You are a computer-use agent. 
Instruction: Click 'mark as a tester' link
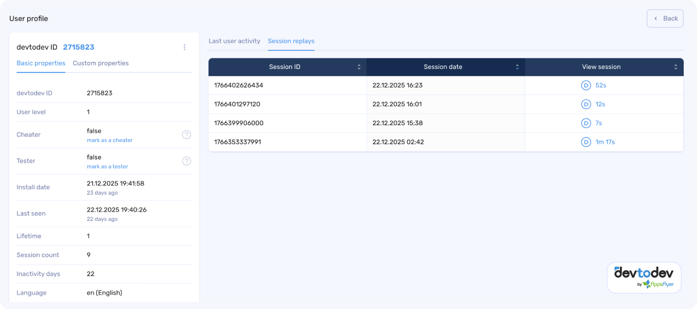coord(107,166)
